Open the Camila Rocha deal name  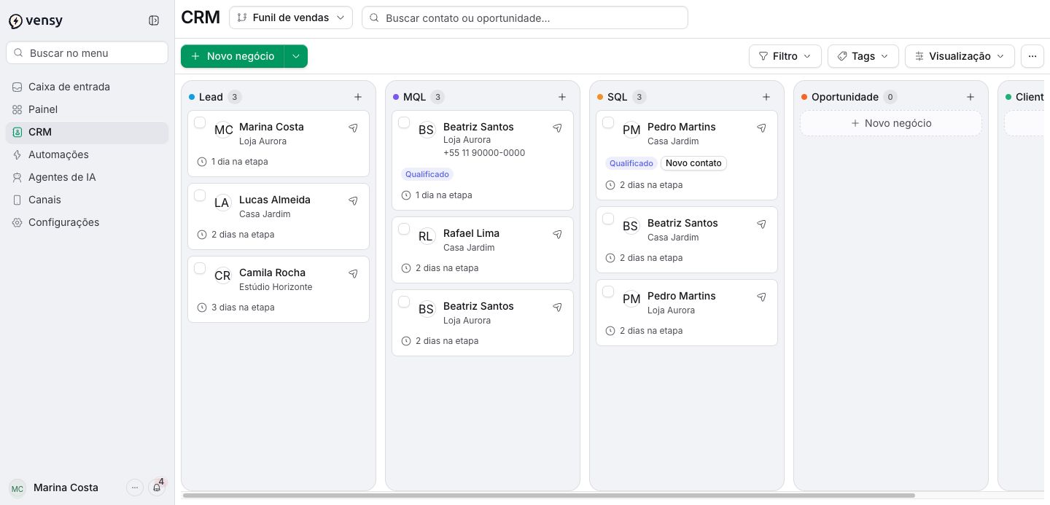[272, 273]
